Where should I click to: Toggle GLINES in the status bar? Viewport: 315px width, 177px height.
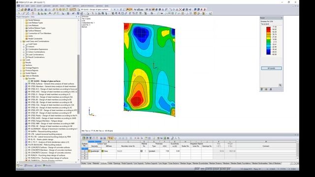223,169
